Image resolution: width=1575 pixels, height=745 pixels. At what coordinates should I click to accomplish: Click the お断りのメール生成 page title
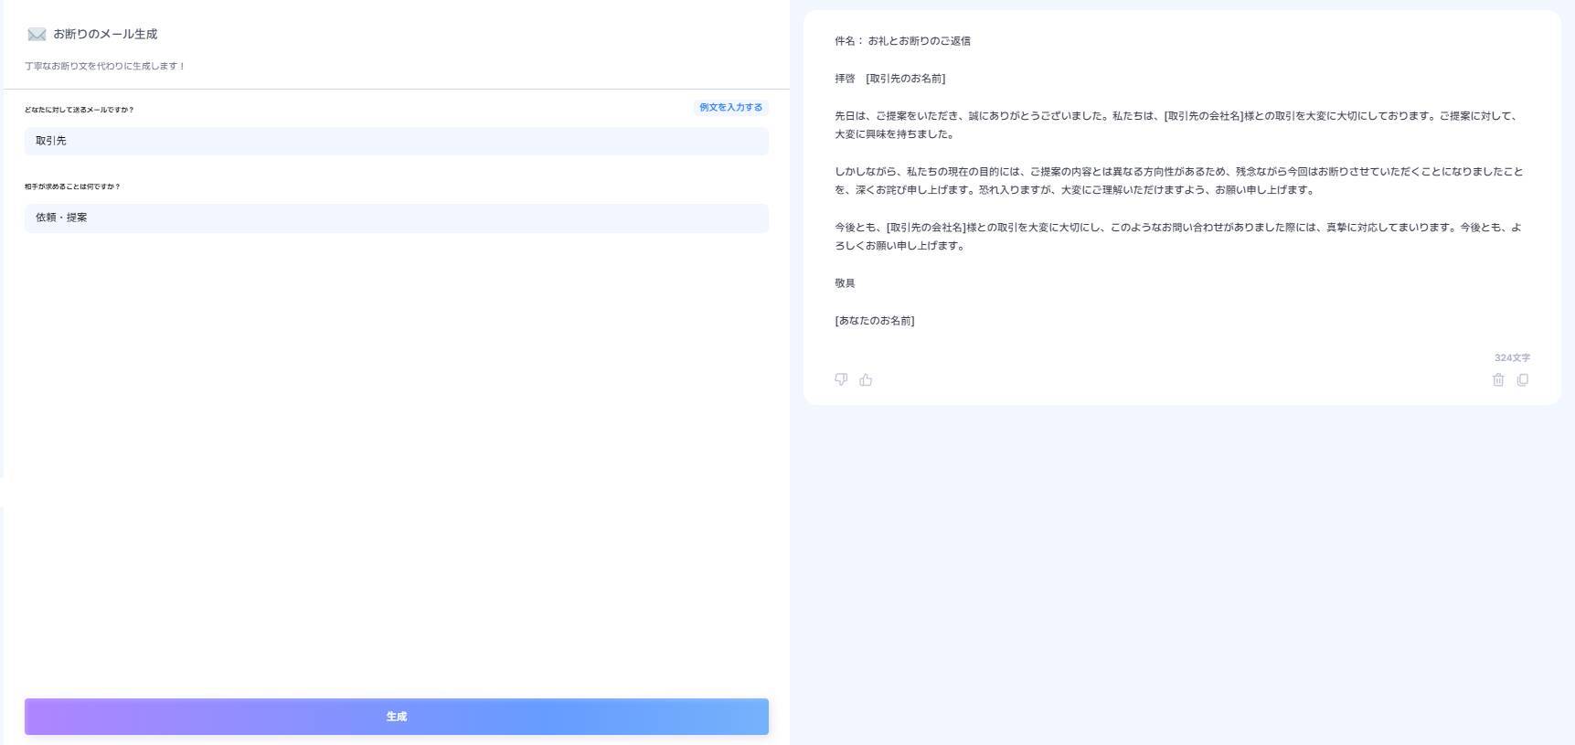tap(105, 35)
